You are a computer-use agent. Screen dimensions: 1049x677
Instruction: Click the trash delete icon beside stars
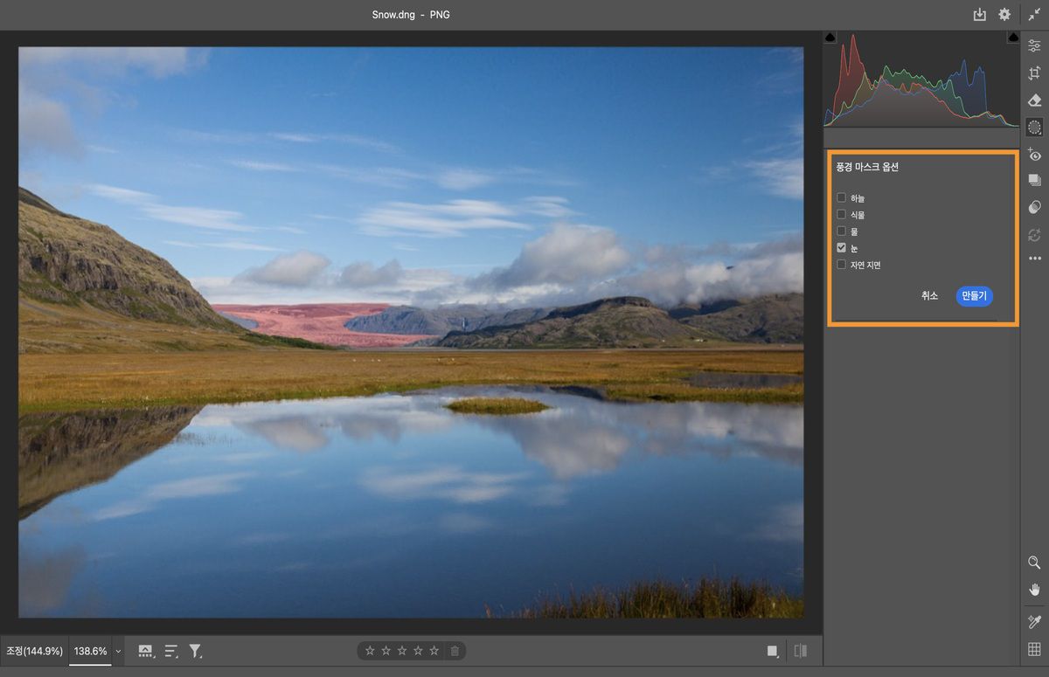(x=455, y=651)
